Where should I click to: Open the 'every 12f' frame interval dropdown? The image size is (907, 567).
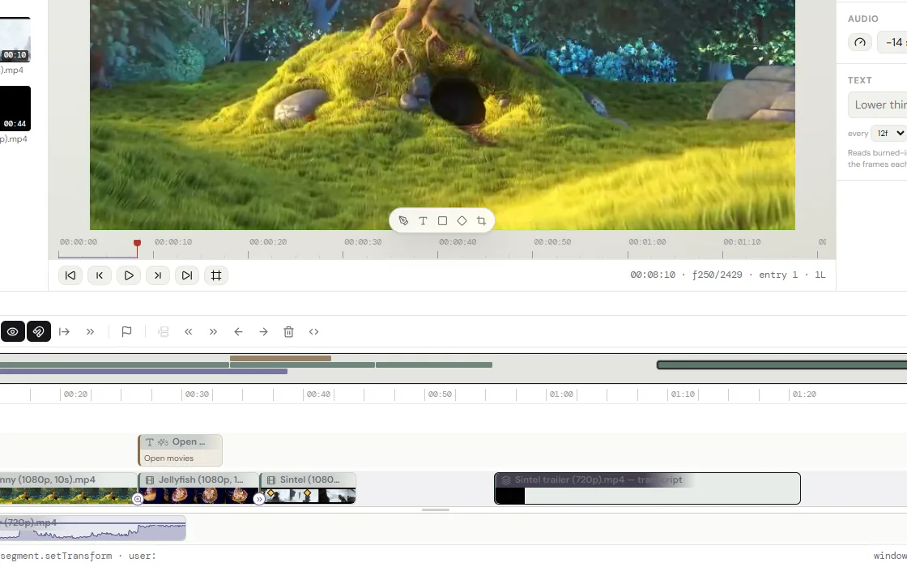(890, 133)
